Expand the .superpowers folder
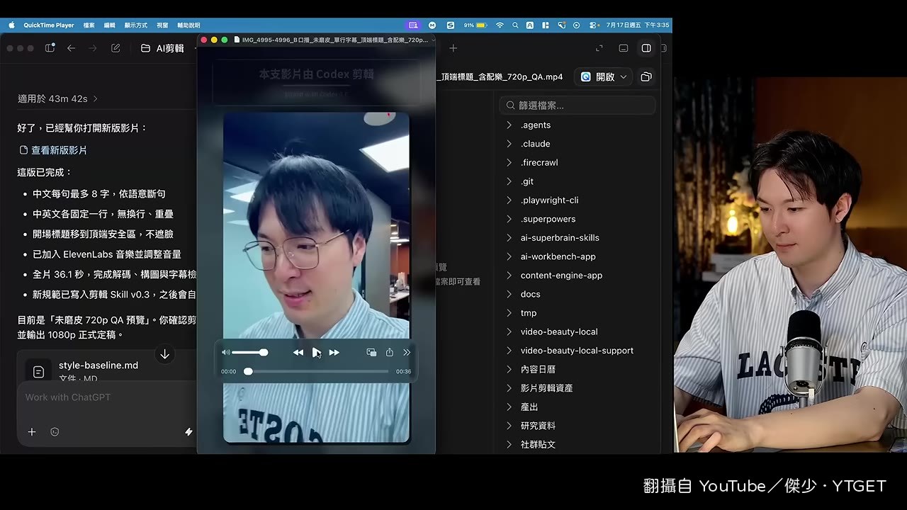 coord(509,219)
